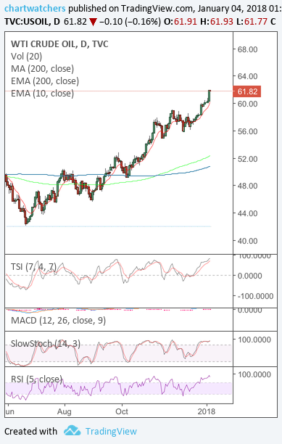
Task: Click the last green candlestick near 61.82
Action: (210, 96)
